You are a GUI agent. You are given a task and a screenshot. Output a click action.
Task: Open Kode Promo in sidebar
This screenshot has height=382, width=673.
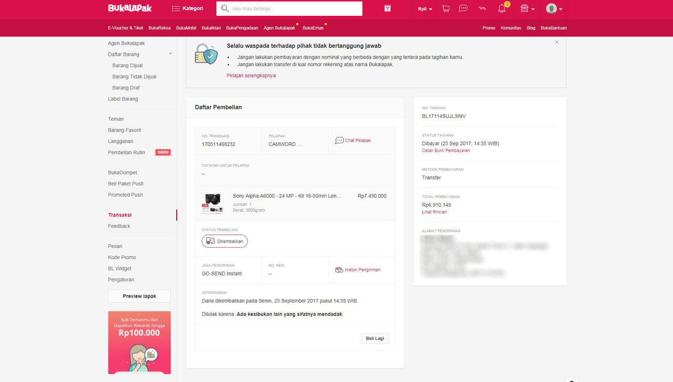pyautogui.click(x=122, y=257)
